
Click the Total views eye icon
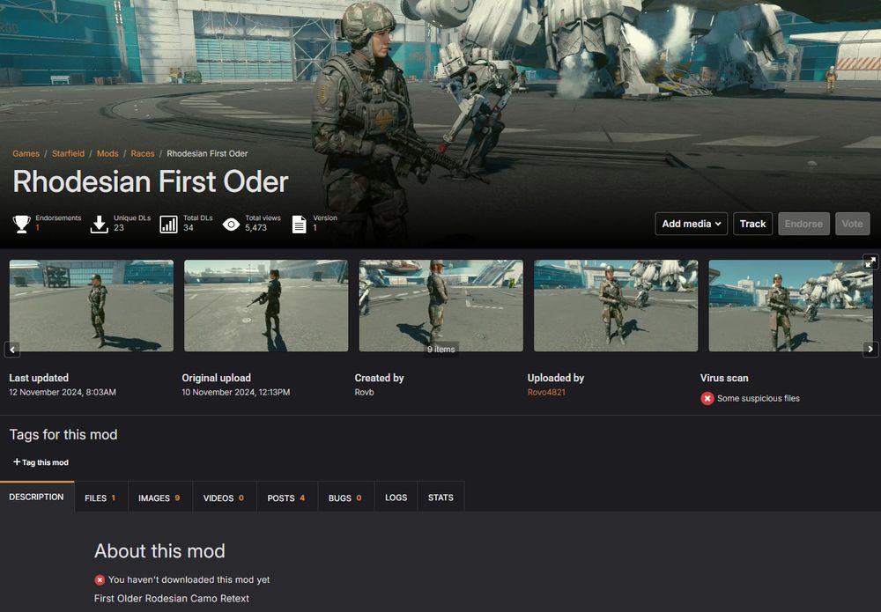[x=231, y=224]
